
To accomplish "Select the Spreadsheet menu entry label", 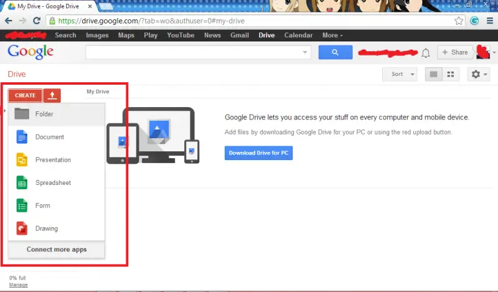I will (53, 182).
